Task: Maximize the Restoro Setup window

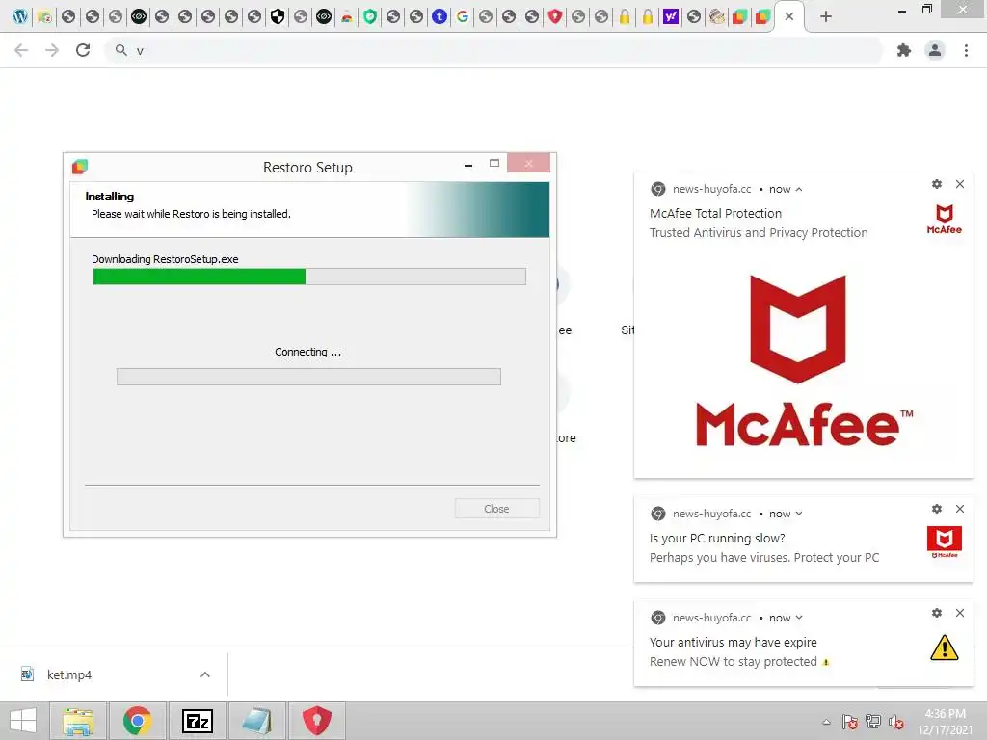Action: pyautogui.click(x=494, y=164)
